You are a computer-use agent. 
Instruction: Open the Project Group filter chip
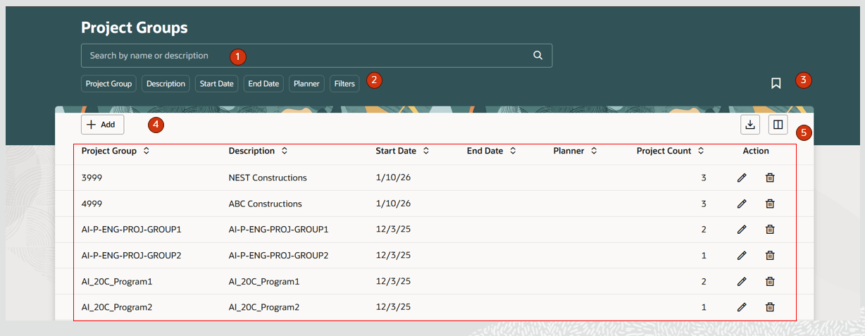tap(108, 83)
